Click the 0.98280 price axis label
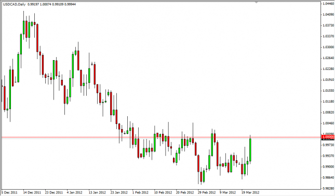 [328, 189]
